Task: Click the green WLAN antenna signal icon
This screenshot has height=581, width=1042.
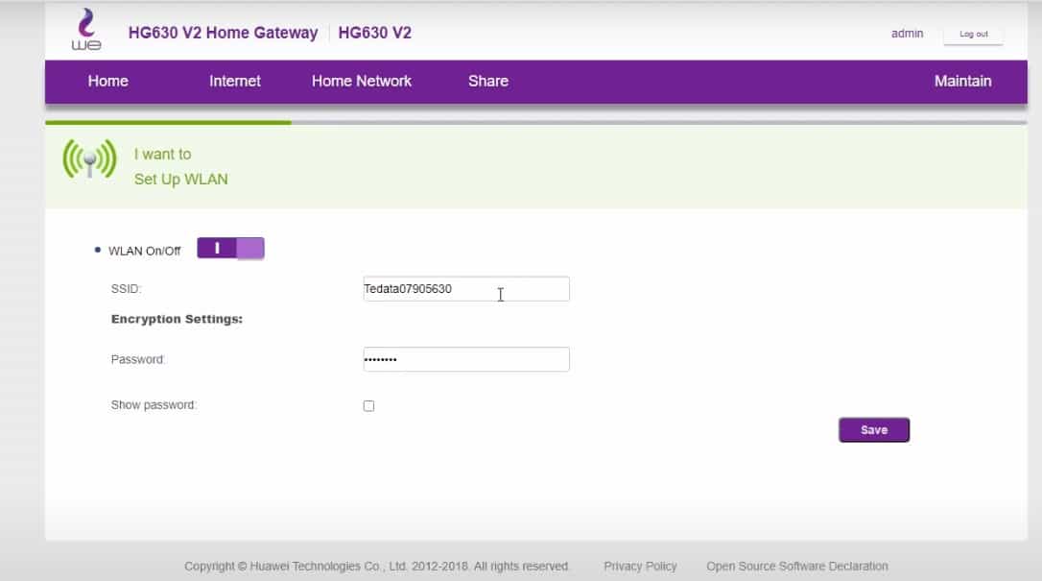Action: (x=89, y=159)
